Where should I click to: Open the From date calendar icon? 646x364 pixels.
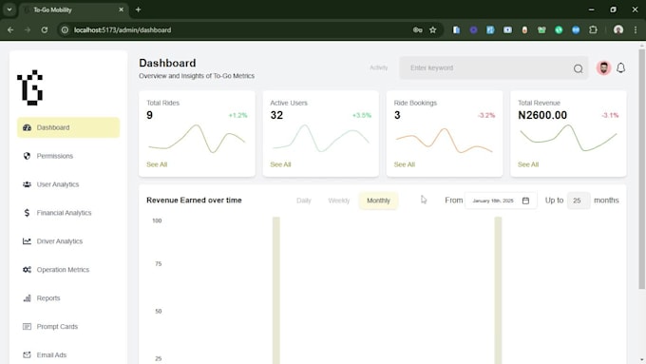click(x=525, y=201)
